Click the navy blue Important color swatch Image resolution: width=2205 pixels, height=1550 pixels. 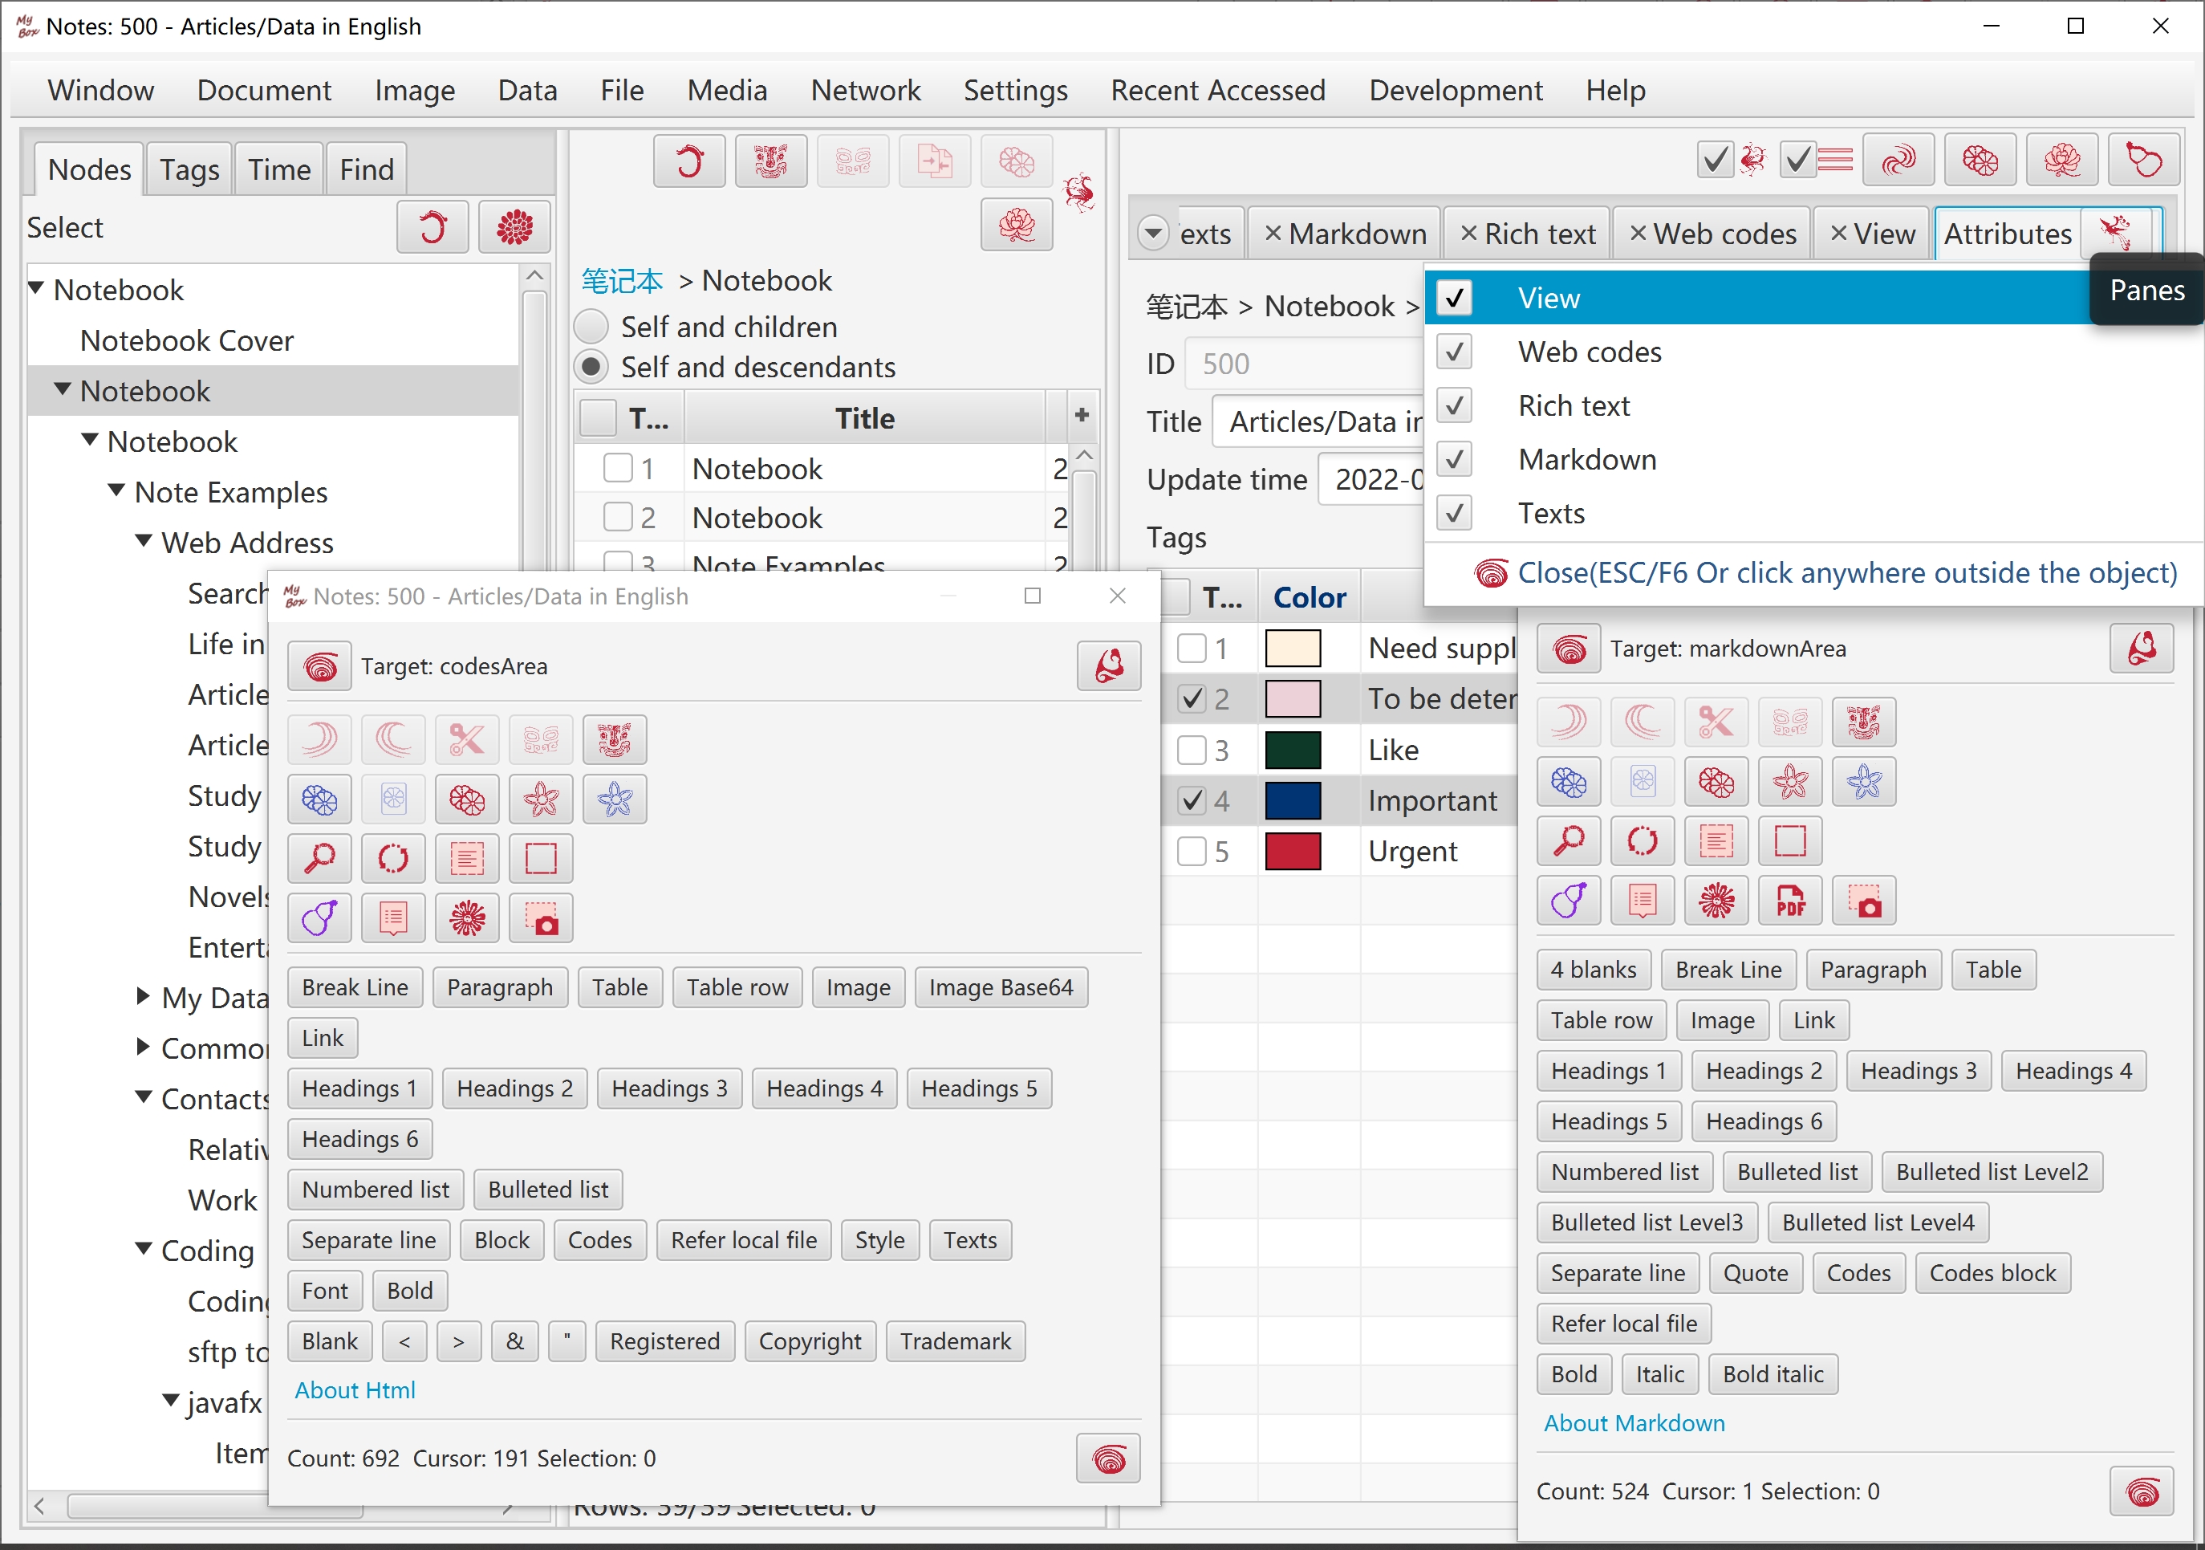[1293, 800]
